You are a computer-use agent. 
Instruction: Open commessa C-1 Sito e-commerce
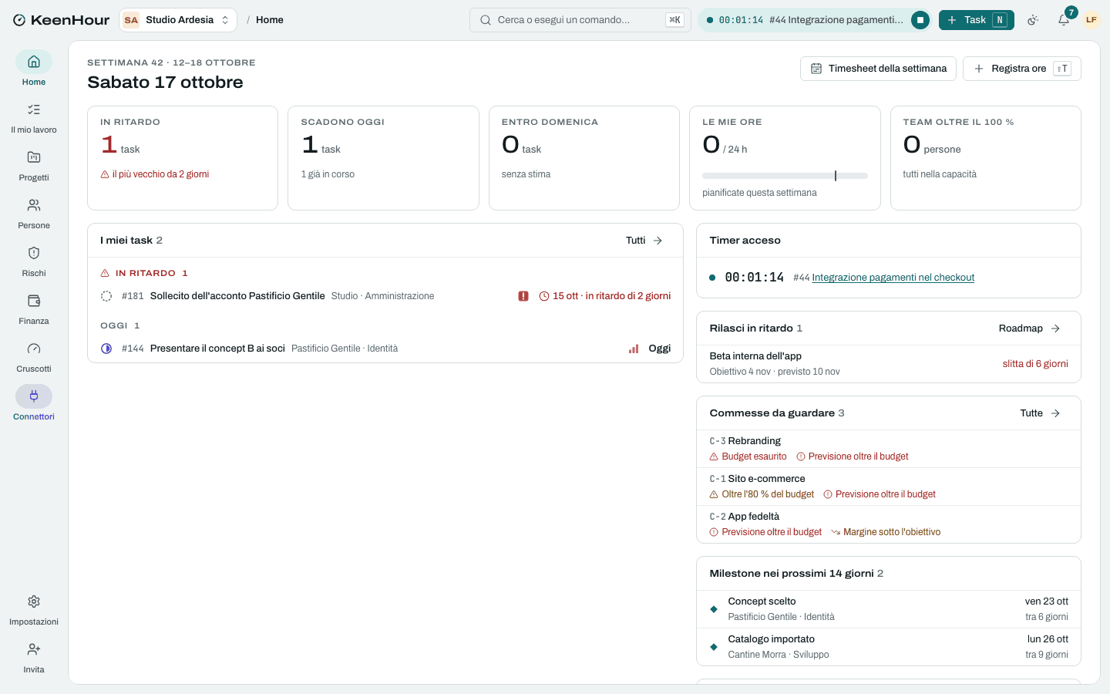coord(888,487)
